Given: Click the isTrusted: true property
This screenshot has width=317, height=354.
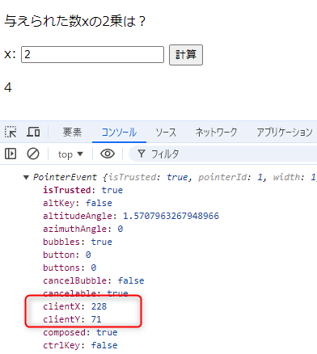Looking at the screenshot, I should click(x=82, y=190).
